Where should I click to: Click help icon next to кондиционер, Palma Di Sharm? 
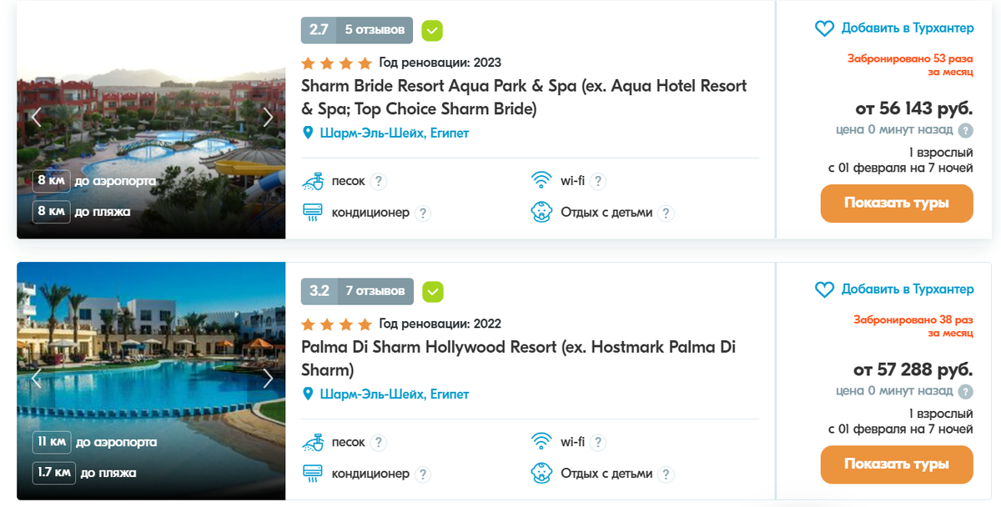click(x=423, y=474)
